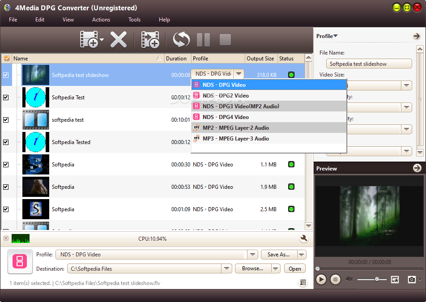Uncheck checkbox of 00:00:30 Softpedia row
426x302 pixels.
click(6, 165)
